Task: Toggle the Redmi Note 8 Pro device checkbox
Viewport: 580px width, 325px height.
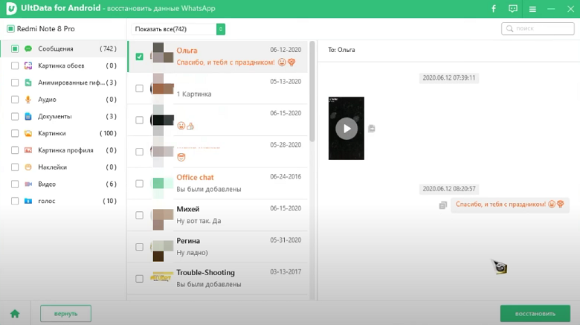Action: click(x=10, y=28)
